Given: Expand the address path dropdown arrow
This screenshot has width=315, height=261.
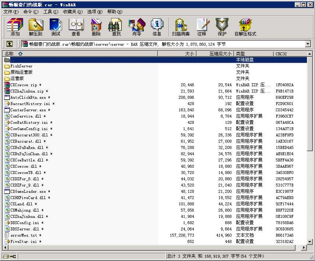Looking at the screenshot, I should pyautogui.click(x=308, y=44).
